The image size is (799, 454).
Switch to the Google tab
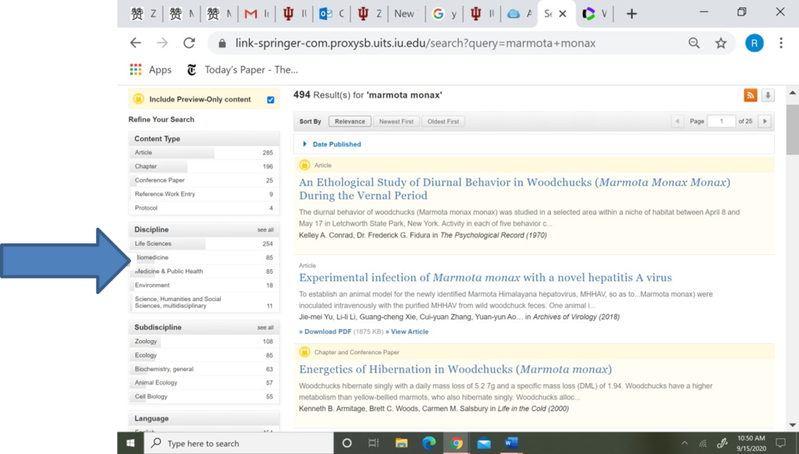point(444,14)
